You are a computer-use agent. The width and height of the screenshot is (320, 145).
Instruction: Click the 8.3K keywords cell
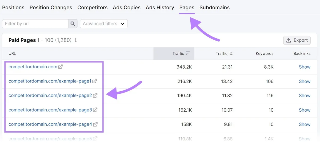[269, 67]
